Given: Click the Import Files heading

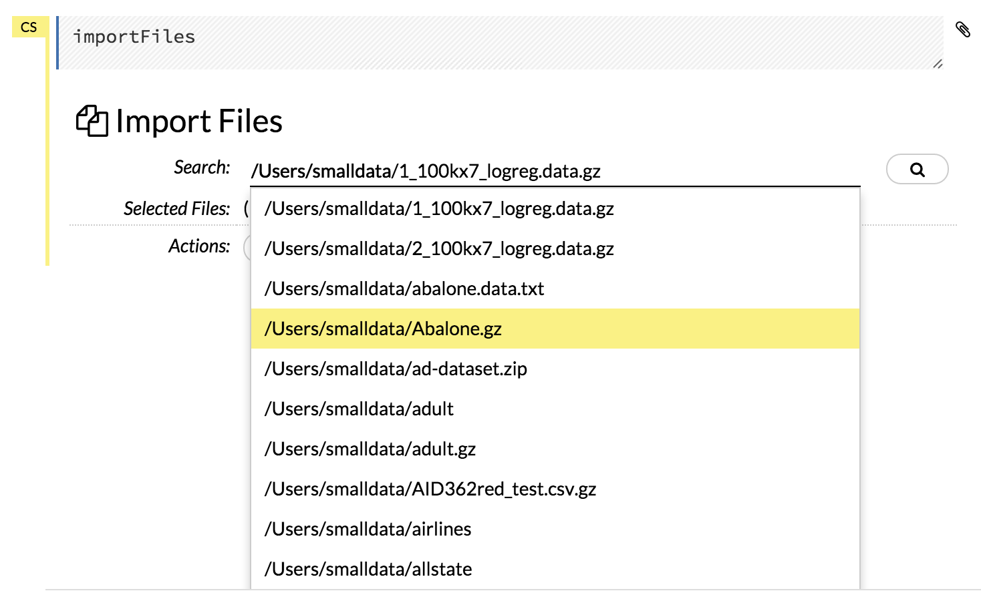Looking at the screenshot, I should [x=198, y=121].
